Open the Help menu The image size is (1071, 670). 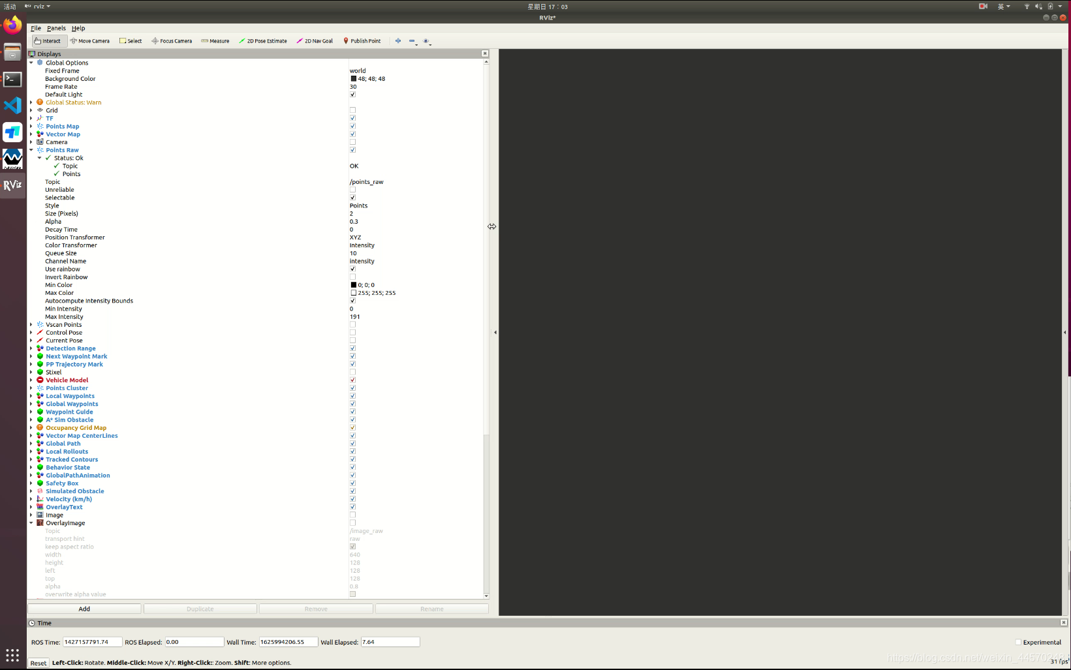[x=78, y=28]
